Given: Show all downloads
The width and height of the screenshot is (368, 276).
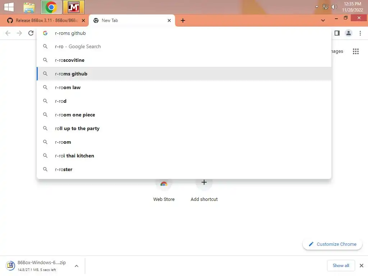Looking at the screenshot, I should coord(341,266).
